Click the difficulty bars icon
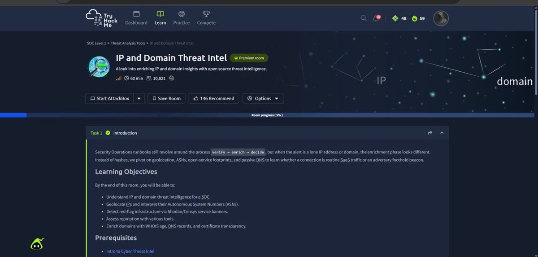This screenshot has width=538, height=257. coord(119,78)
